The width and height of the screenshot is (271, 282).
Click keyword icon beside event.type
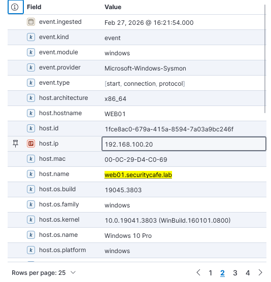(31, 83)
